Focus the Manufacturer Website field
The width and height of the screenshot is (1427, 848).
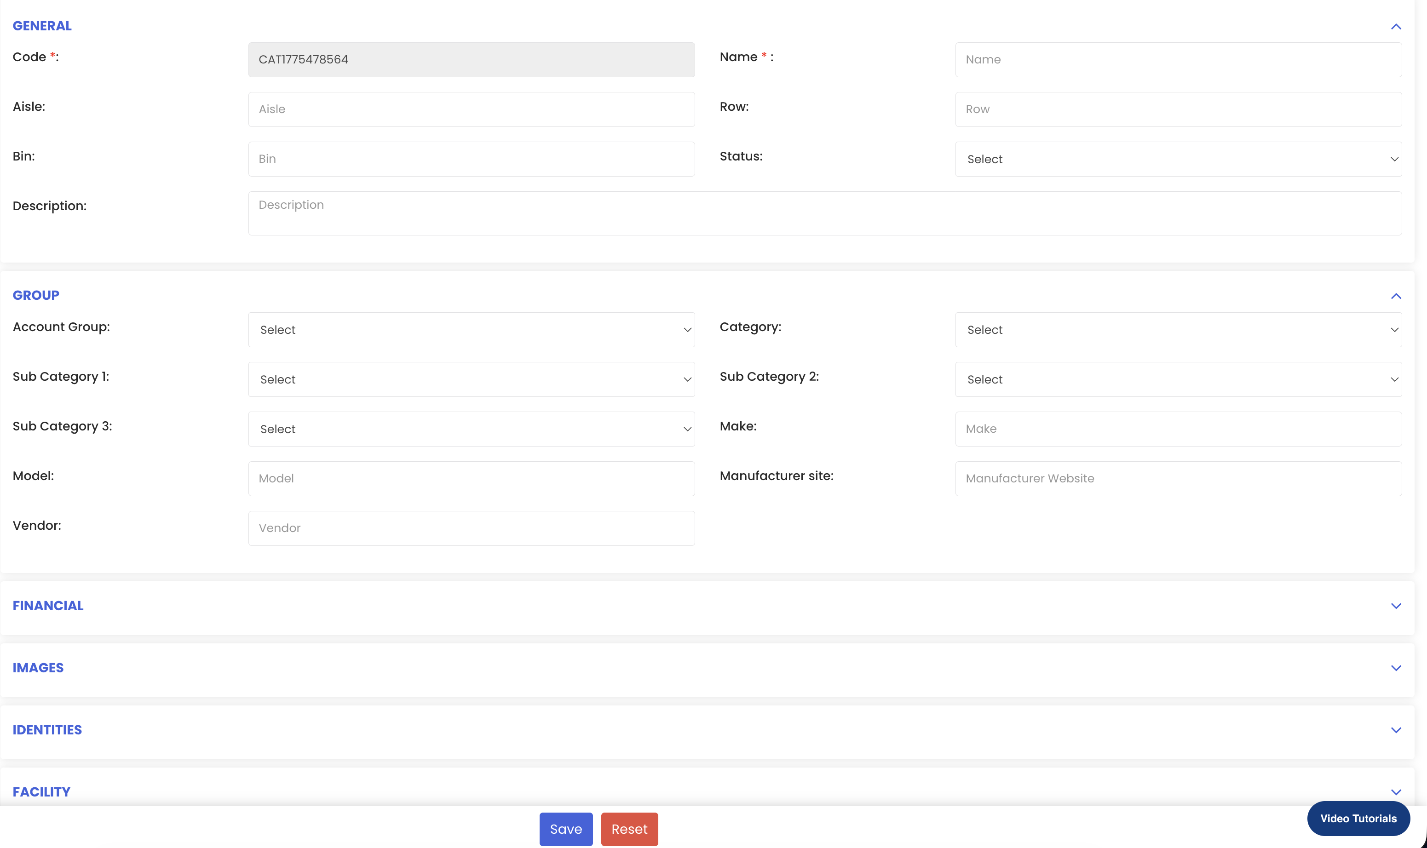[1178, 479]
